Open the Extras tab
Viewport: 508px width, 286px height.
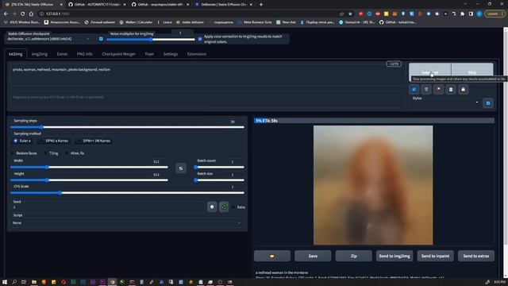coord(62,54)
